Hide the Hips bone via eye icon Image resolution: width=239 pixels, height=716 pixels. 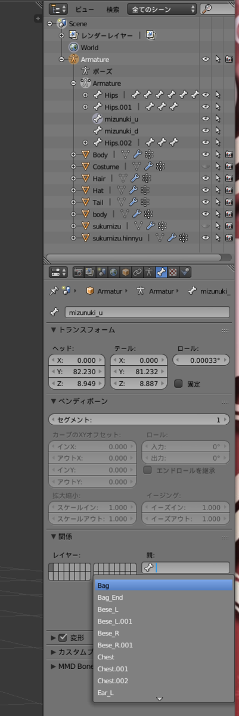point(206,95)
